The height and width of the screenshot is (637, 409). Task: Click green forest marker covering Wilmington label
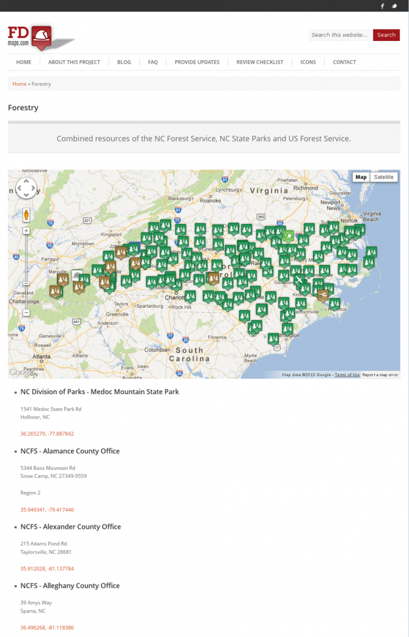pos(287,329)
